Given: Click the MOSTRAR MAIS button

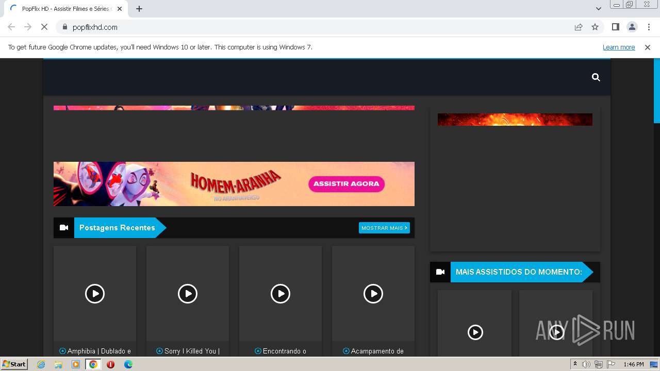Looking at the screenshot, I should click(x=384, y=228).
